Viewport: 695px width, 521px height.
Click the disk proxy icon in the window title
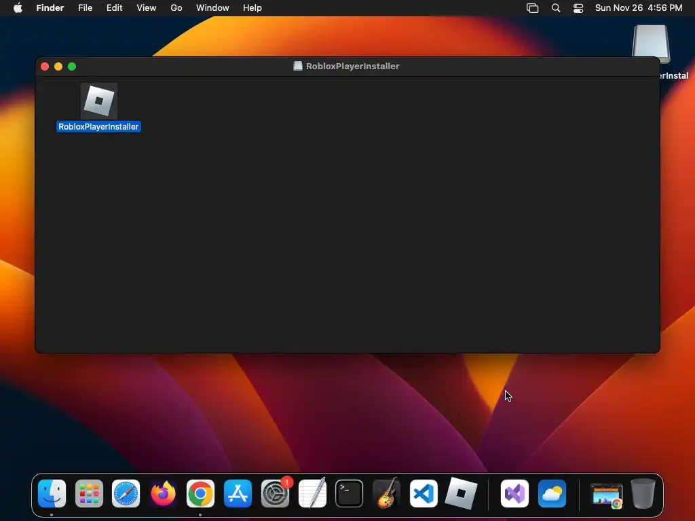(298, 66)
